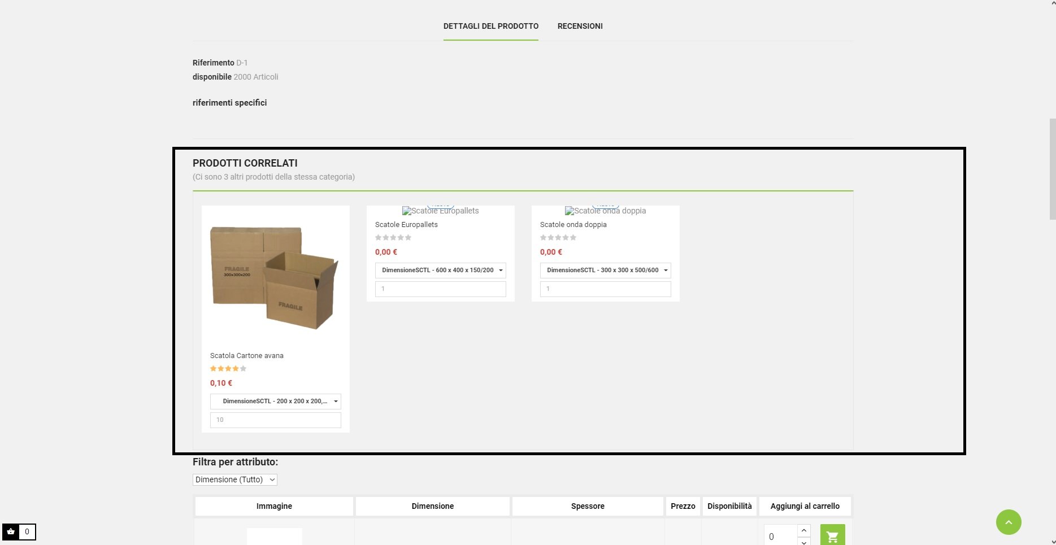
Task: Increase quantity with the up stepper arrow
Action: [x=804, y=530]
